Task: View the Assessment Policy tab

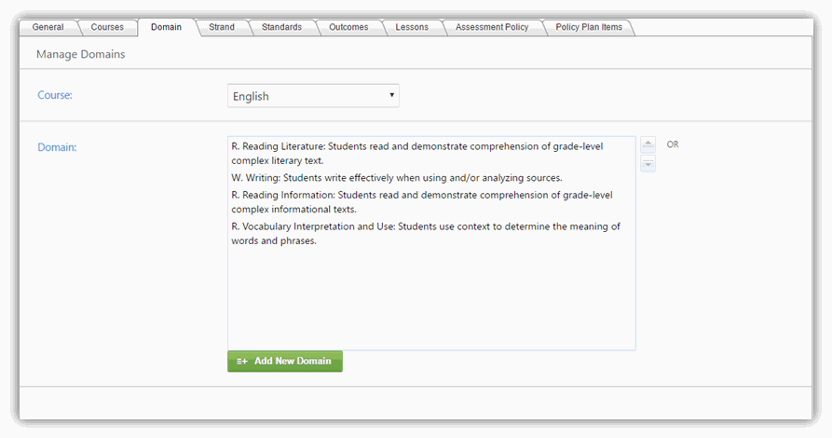Action: point(491,27)
